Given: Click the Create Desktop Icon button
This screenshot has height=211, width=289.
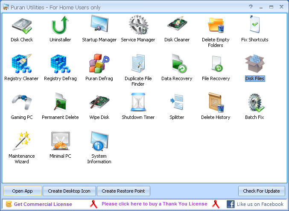Looking at the screenshot, I should click(x=69, y=191).
